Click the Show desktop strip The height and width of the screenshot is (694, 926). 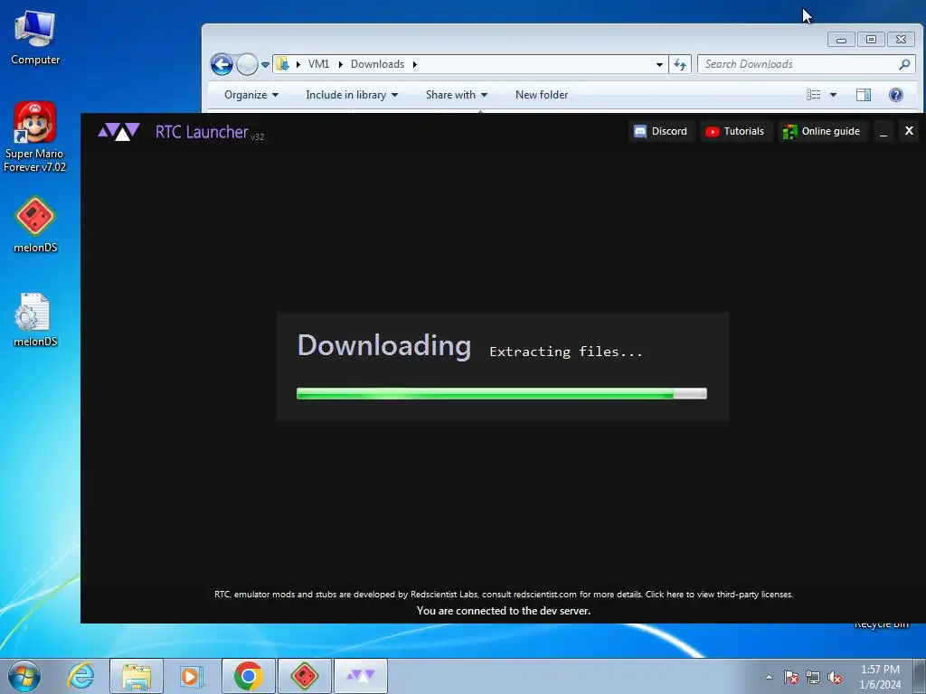click(x=920, y=676)
